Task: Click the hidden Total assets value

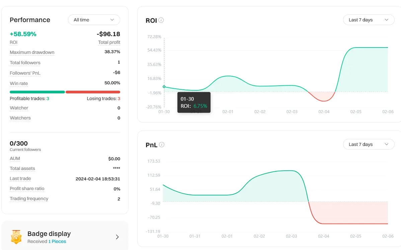Action: 116,169
